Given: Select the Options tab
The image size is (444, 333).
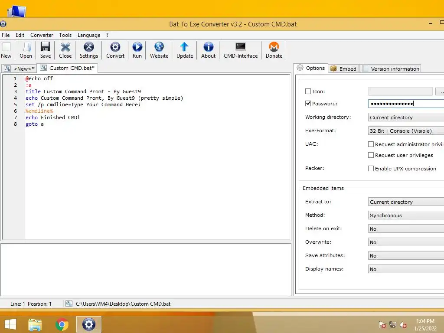Looking at the screenshot, I should (311, 68).
